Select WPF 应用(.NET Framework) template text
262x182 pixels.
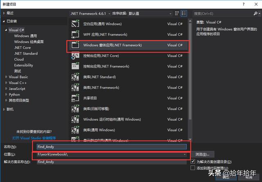coord(105,34)
